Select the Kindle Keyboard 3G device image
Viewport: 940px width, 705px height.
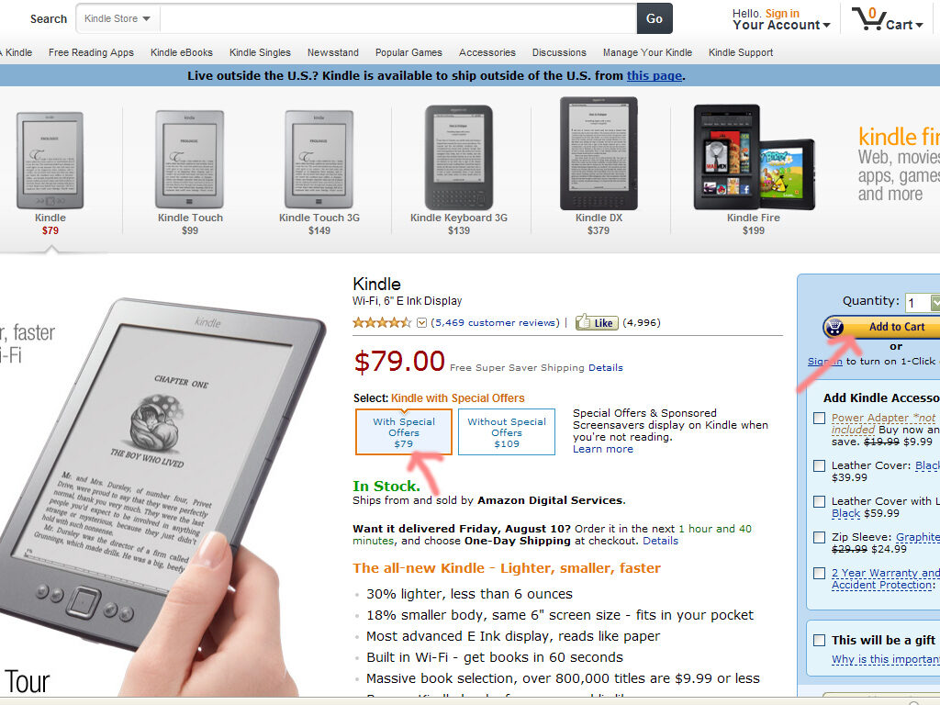pos(459,157)
